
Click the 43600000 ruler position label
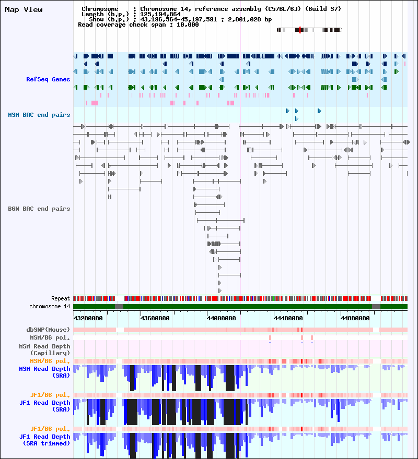tap(155, 318)
